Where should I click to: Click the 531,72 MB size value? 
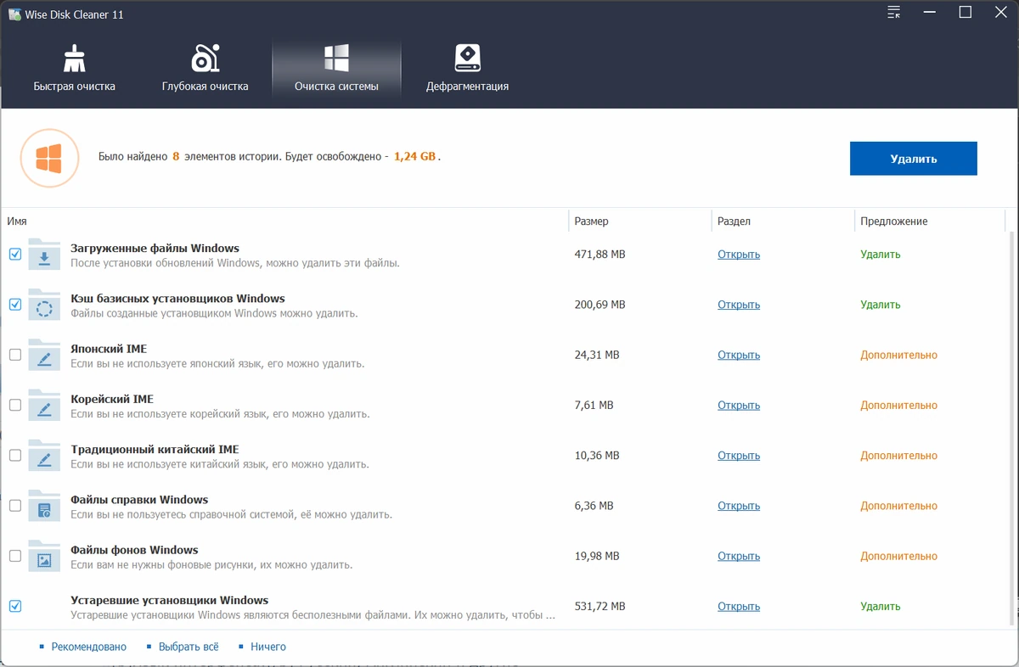tap(600, 606)
